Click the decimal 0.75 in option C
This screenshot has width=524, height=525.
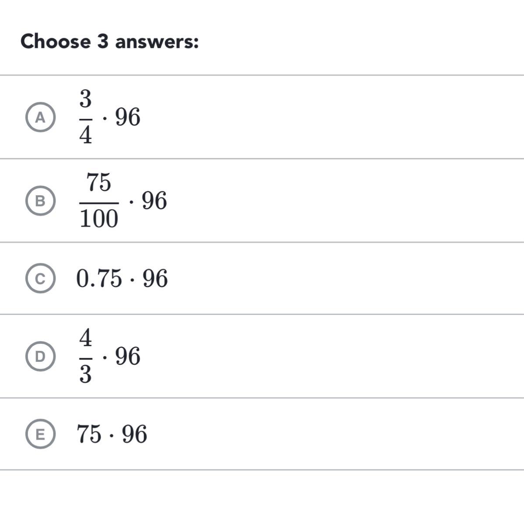coord(99,279)
